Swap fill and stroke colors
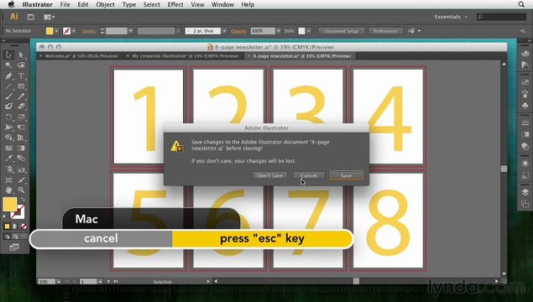 [x=23, y=200]
